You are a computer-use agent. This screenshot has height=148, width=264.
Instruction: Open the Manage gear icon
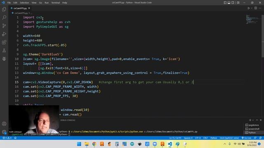coord(4,132)
